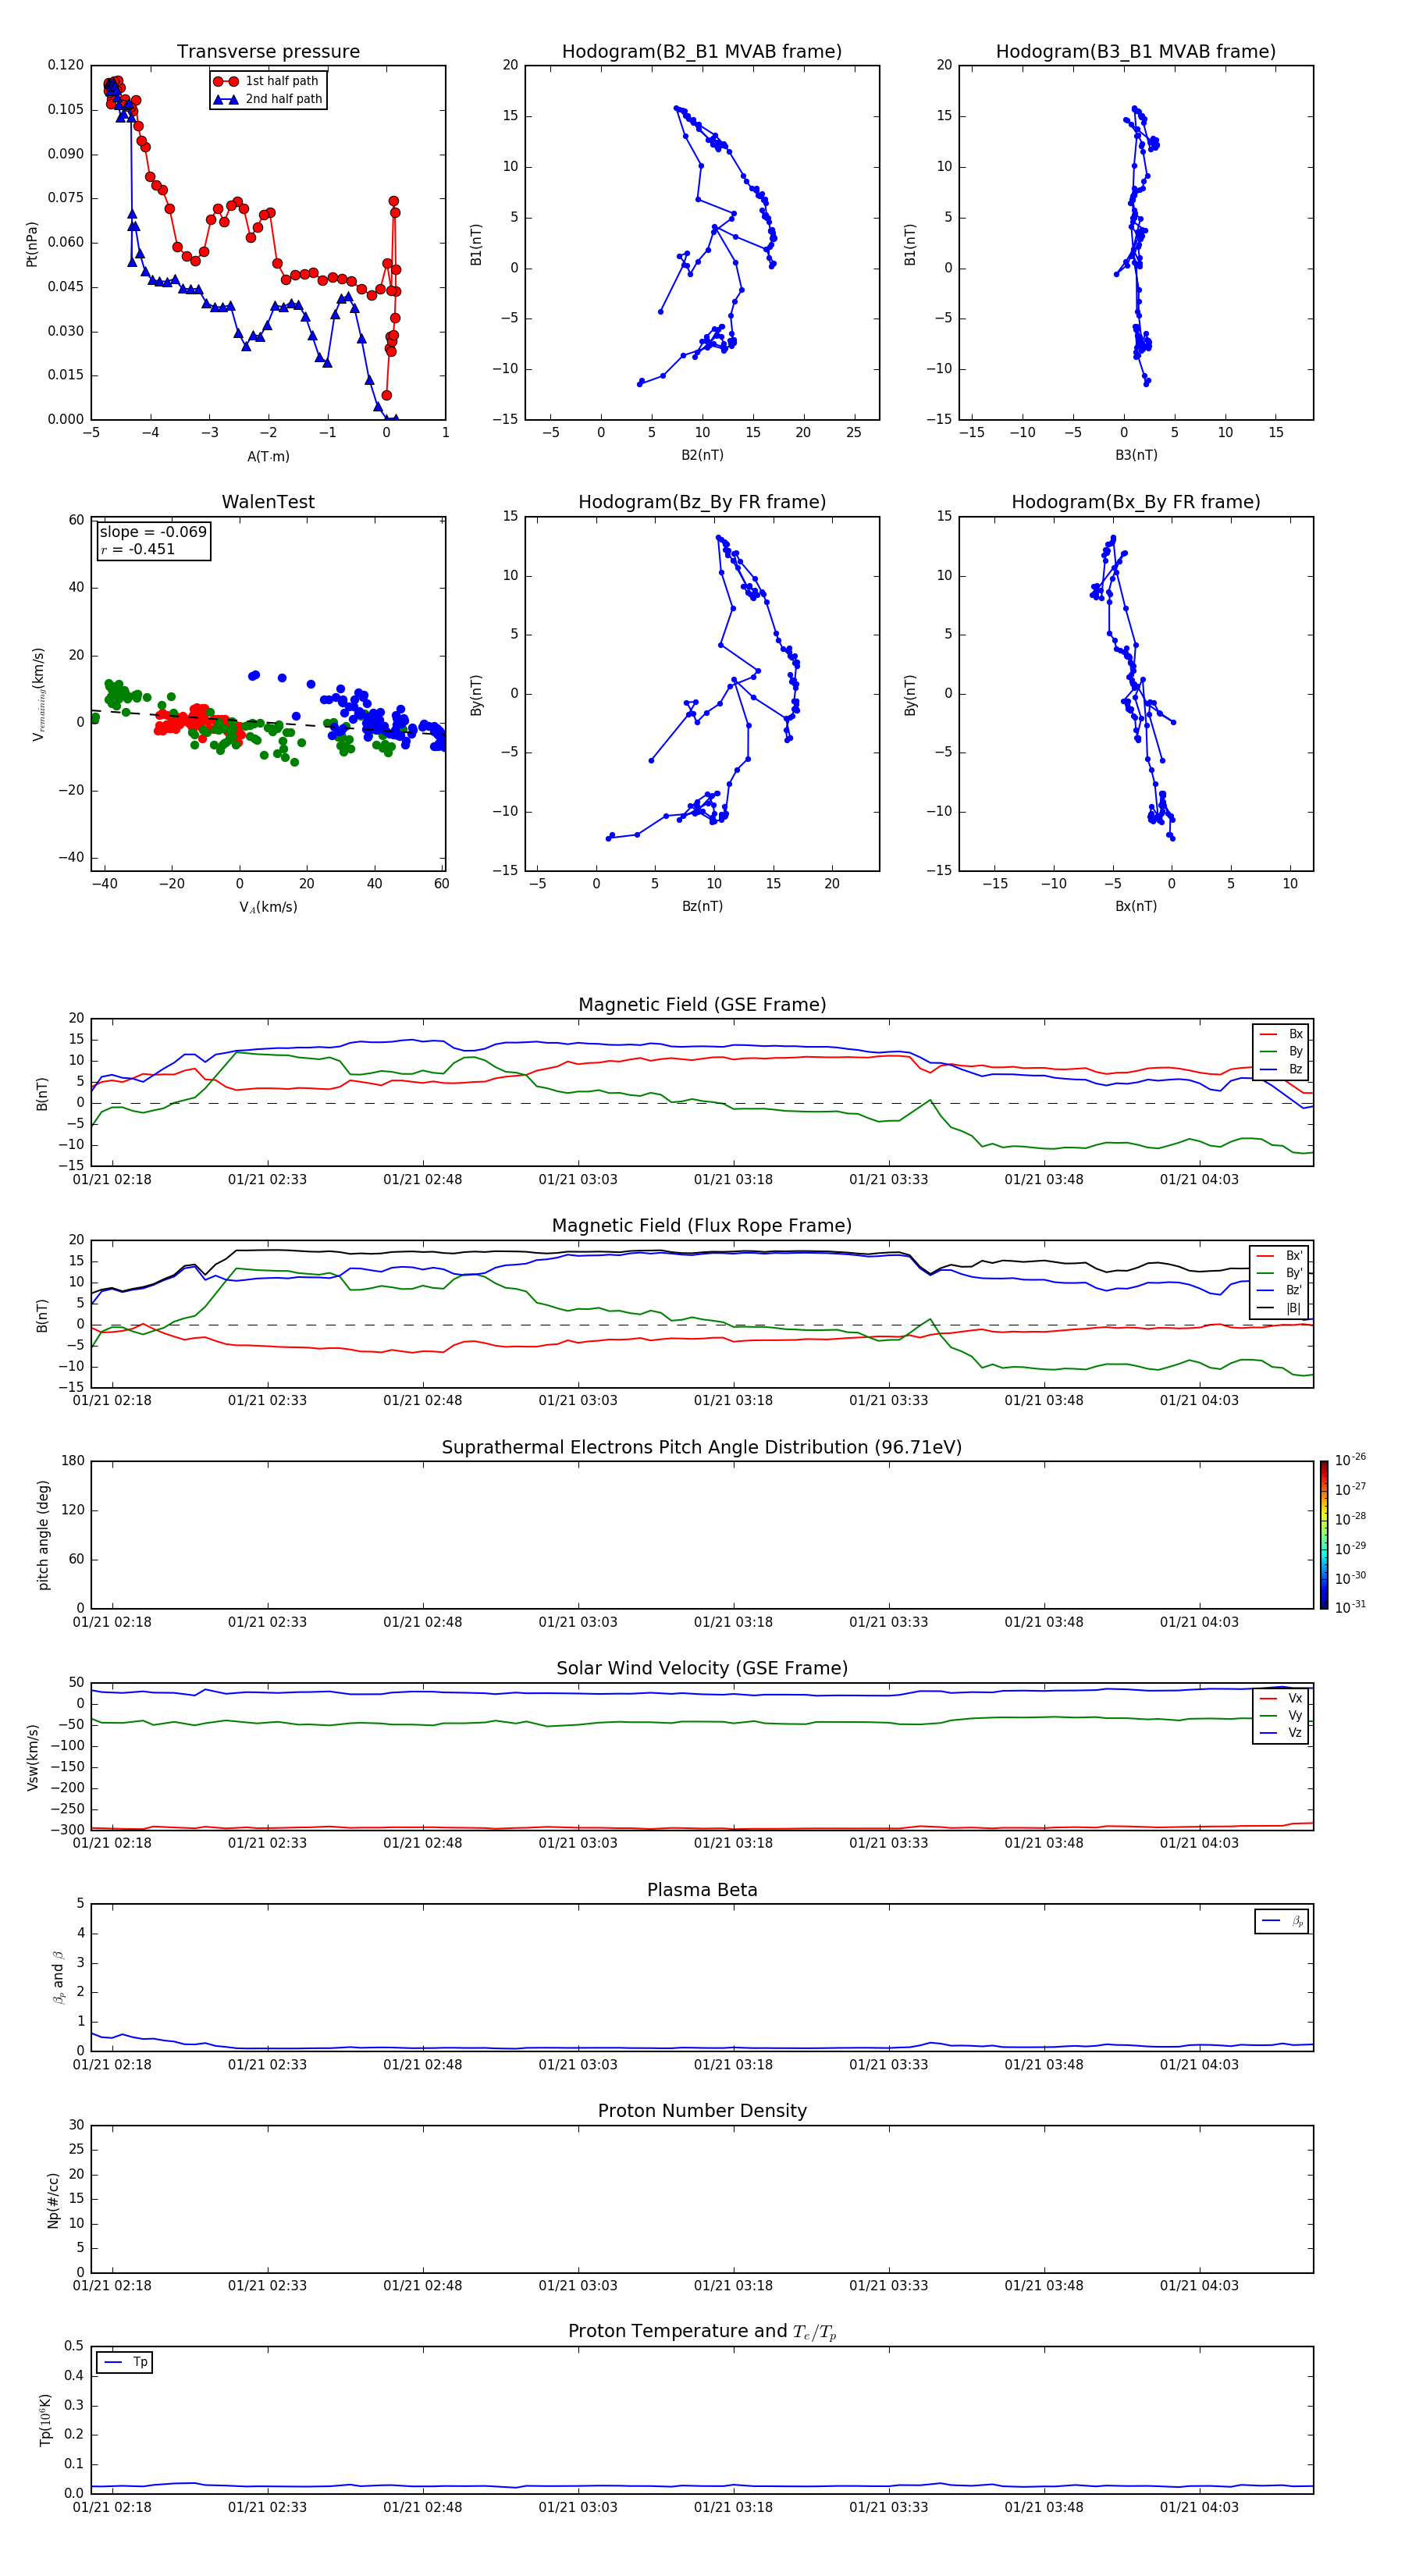Click the "Solar Wind Velocity (GSE Frame)" title
1405x2576 pixels.
pyautogui.click(x=702, y=1669)
